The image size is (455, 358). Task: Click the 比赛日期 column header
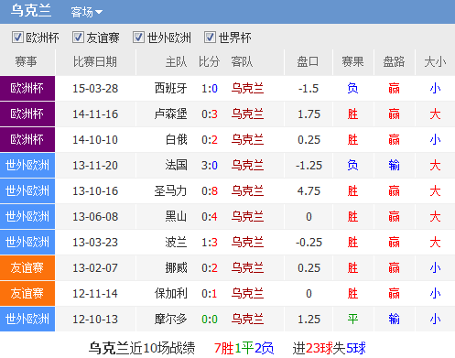click(95, 62)
